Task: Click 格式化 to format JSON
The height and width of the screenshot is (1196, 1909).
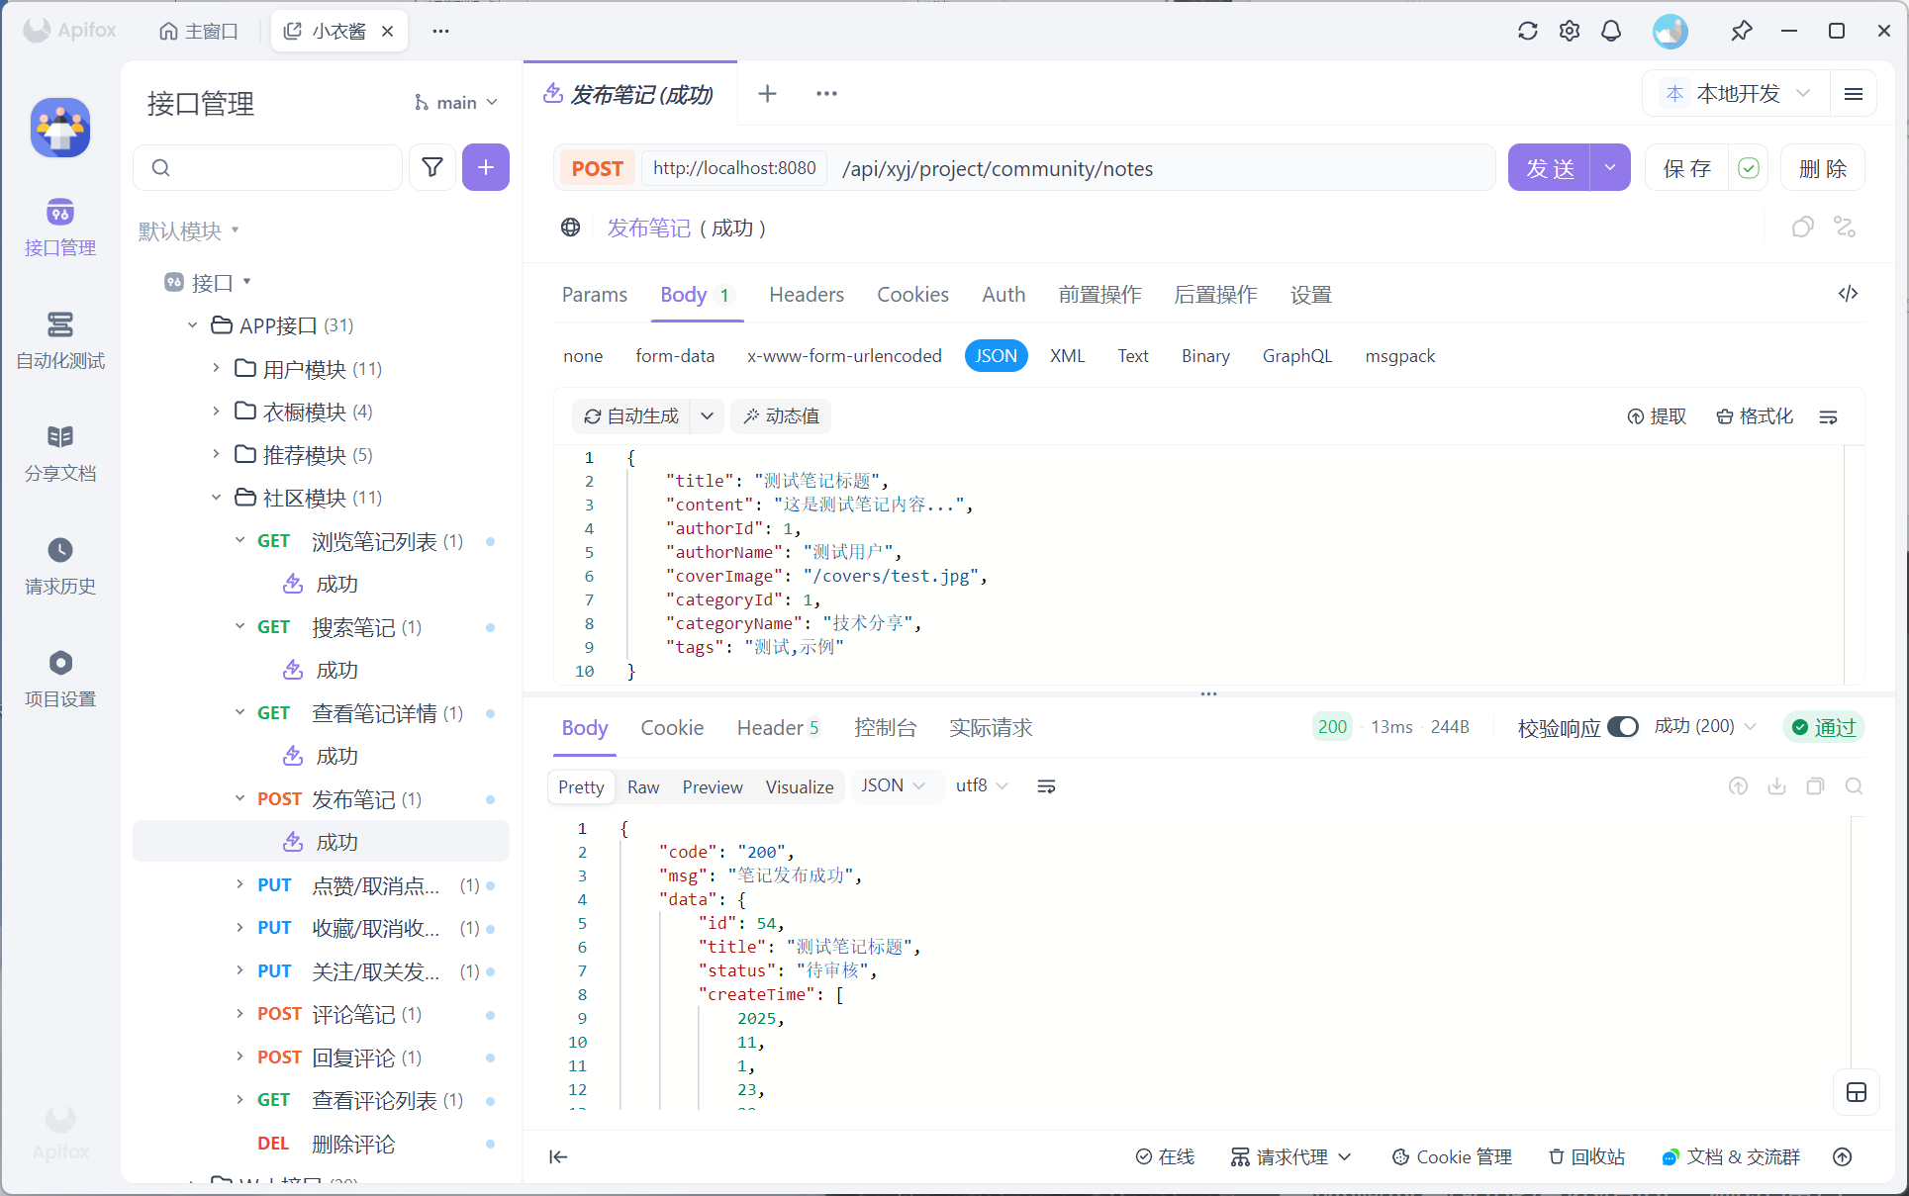Action: point(1755,416)
